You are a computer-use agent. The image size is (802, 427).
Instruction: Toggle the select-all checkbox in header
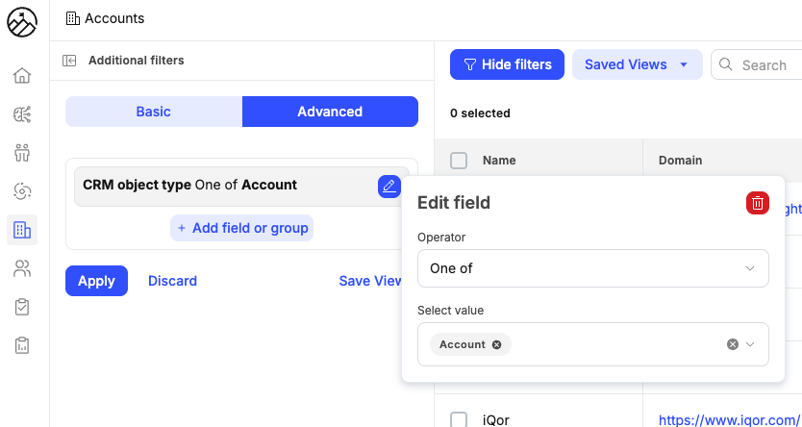point(460,161)
